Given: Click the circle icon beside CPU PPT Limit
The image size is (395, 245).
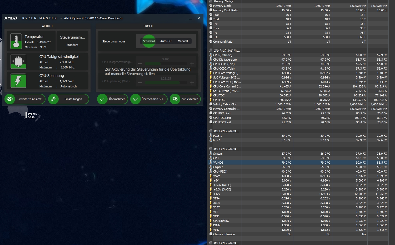Looking at the screenshot, I should (x=211, y=113).
